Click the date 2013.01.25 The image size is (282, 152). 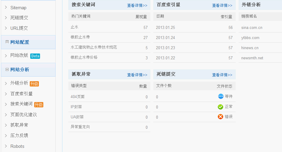[x=166, y=28]
